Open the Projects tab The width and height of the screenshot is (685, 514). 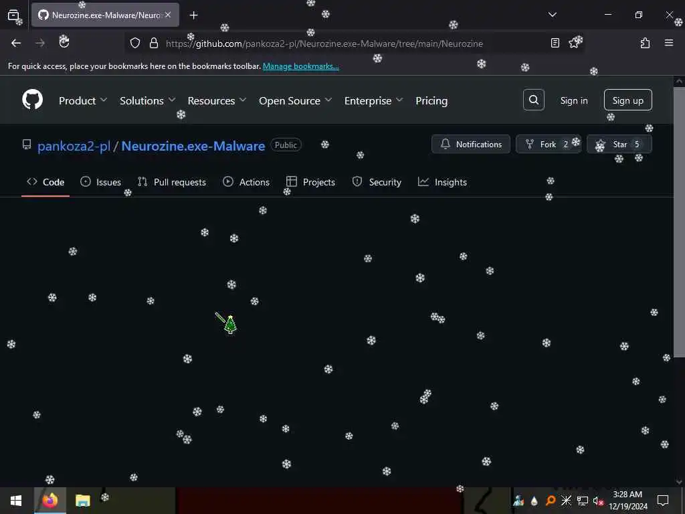pos(310,182)
